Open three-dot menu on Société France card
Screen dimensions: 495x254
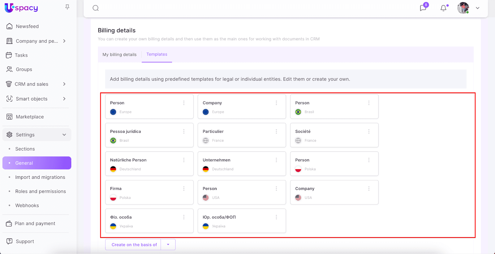pos(369,131)
